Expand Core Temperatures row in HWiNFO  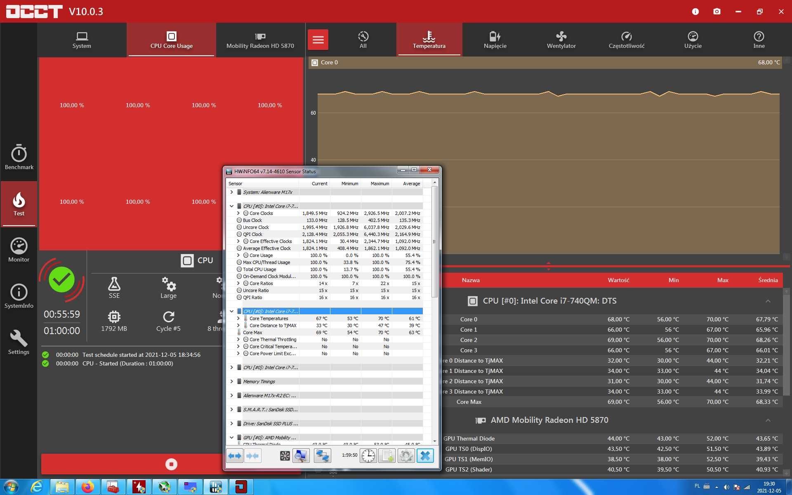tap(238, 318)
